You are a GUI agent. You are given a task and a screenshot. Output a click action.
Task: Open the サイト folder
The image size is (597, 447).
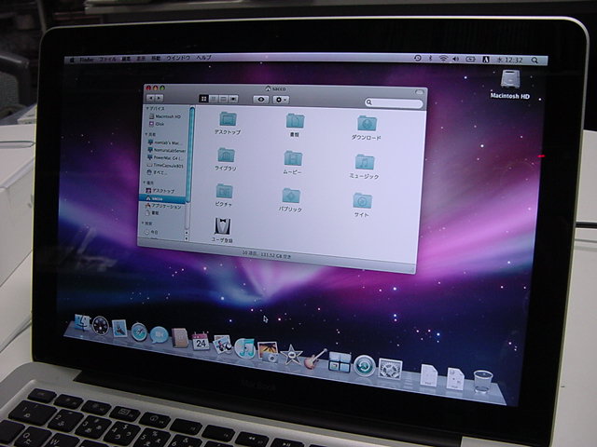[x=362, y=200]
